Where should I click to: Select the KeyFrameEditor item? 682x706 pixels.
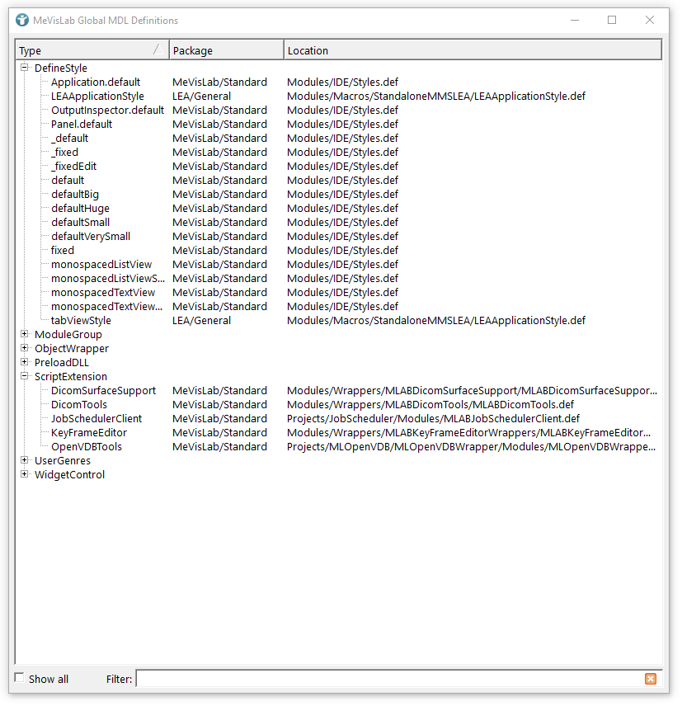pyautogui.click(x=89, y=433)
